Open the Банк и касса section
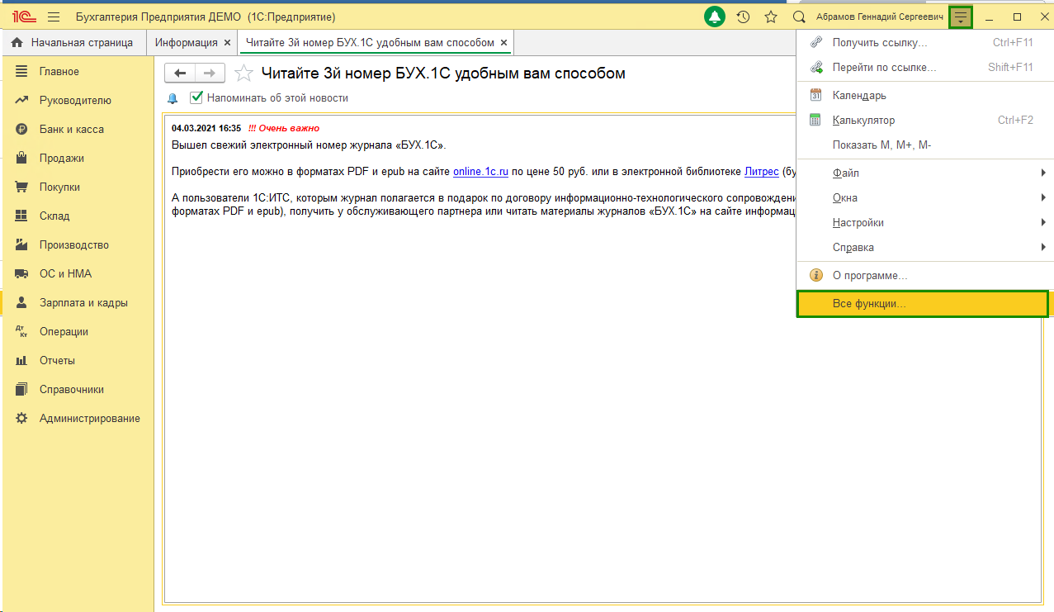Image resolution: width=1054 pixels, height=612 pixels. 77,130
